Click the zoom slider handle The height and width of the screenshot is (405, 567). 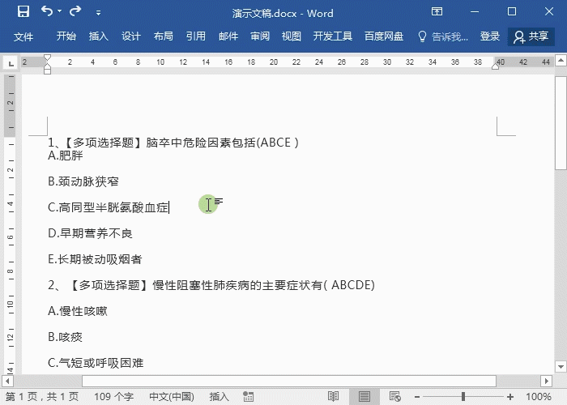[x=463, y=397]
